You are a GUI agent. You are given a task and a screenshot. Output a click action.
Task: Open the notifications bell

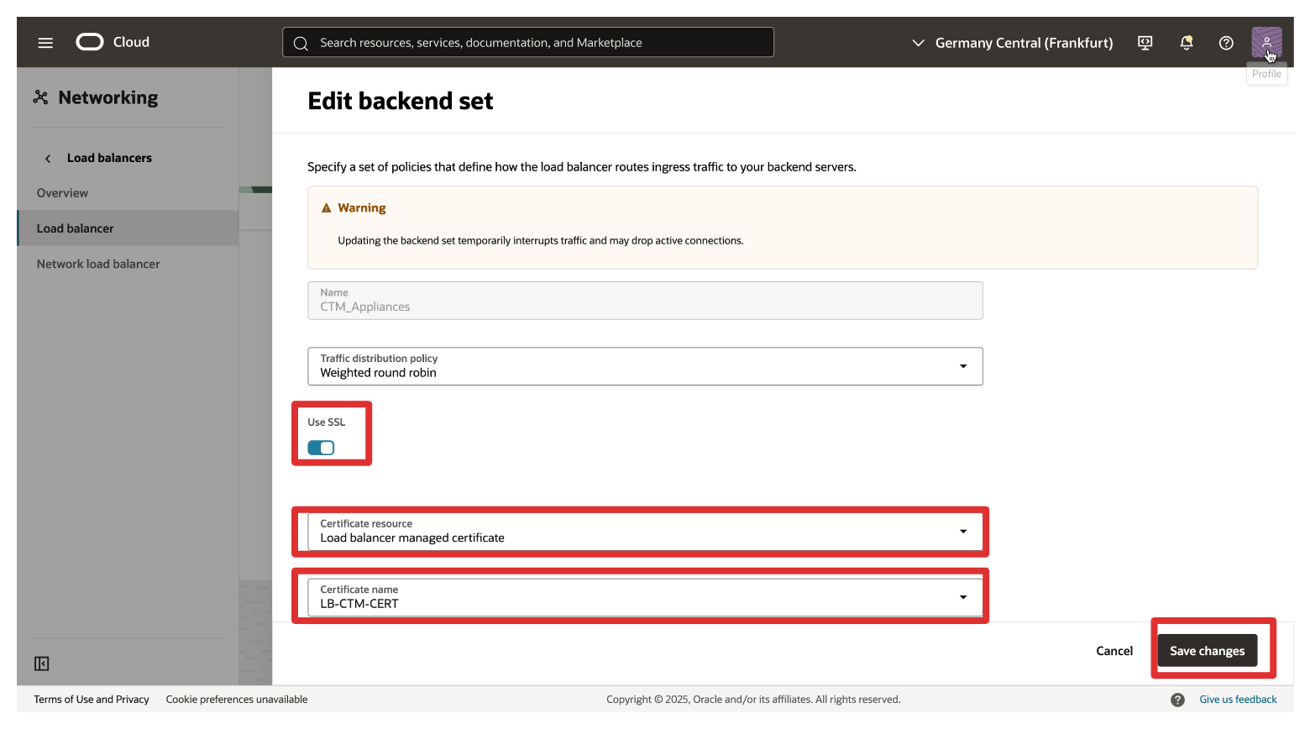point(1186,43)
